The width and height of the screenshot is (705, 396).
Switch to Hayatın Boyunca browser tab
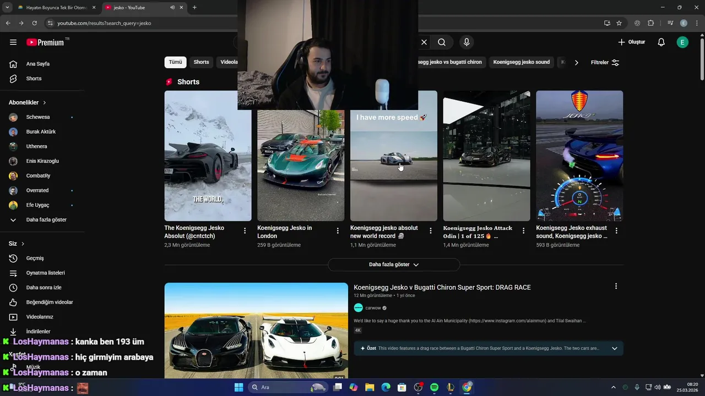(57, 8)
